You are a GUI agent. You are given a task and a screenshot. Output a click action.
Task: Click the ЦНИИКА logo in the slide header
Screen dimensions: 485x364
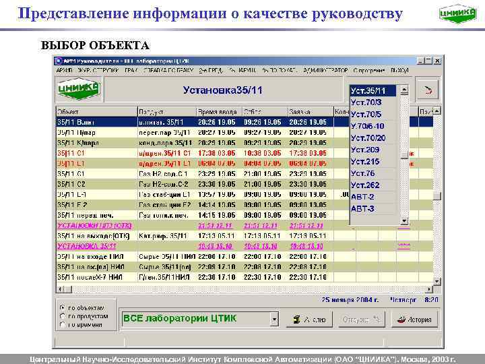tap(457, 14)
